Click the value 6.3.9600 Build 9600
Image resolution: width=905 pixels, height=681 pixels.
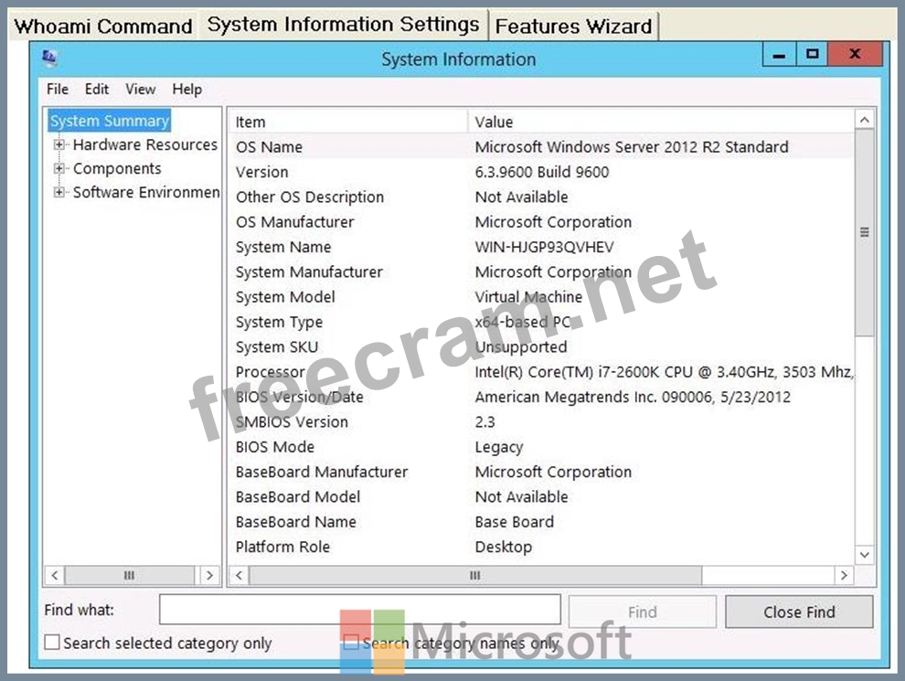click(542, 172)
